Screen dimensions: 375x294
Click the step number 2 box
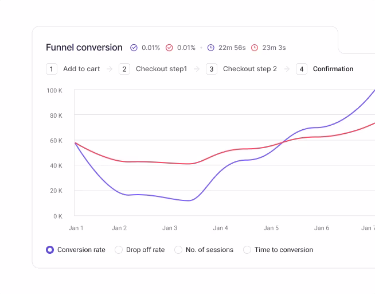pyautogui.click(x=124, y=69)
